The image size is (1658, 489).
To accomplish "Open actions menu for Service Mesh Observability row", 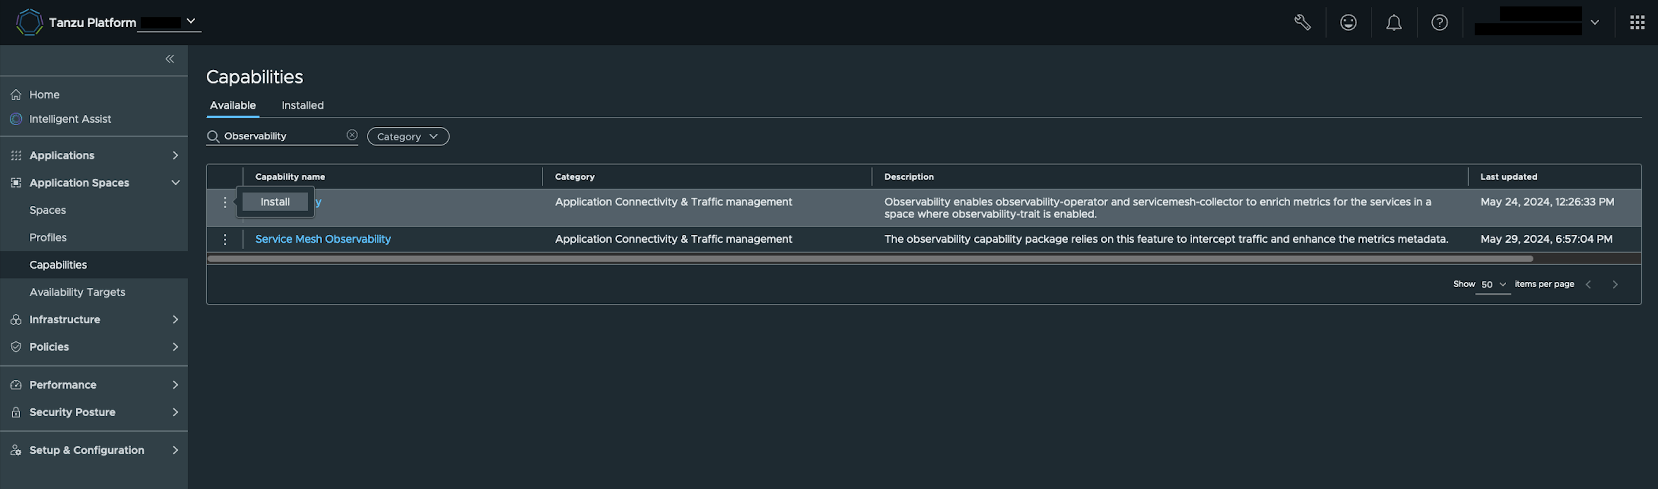I will (225, 239).
